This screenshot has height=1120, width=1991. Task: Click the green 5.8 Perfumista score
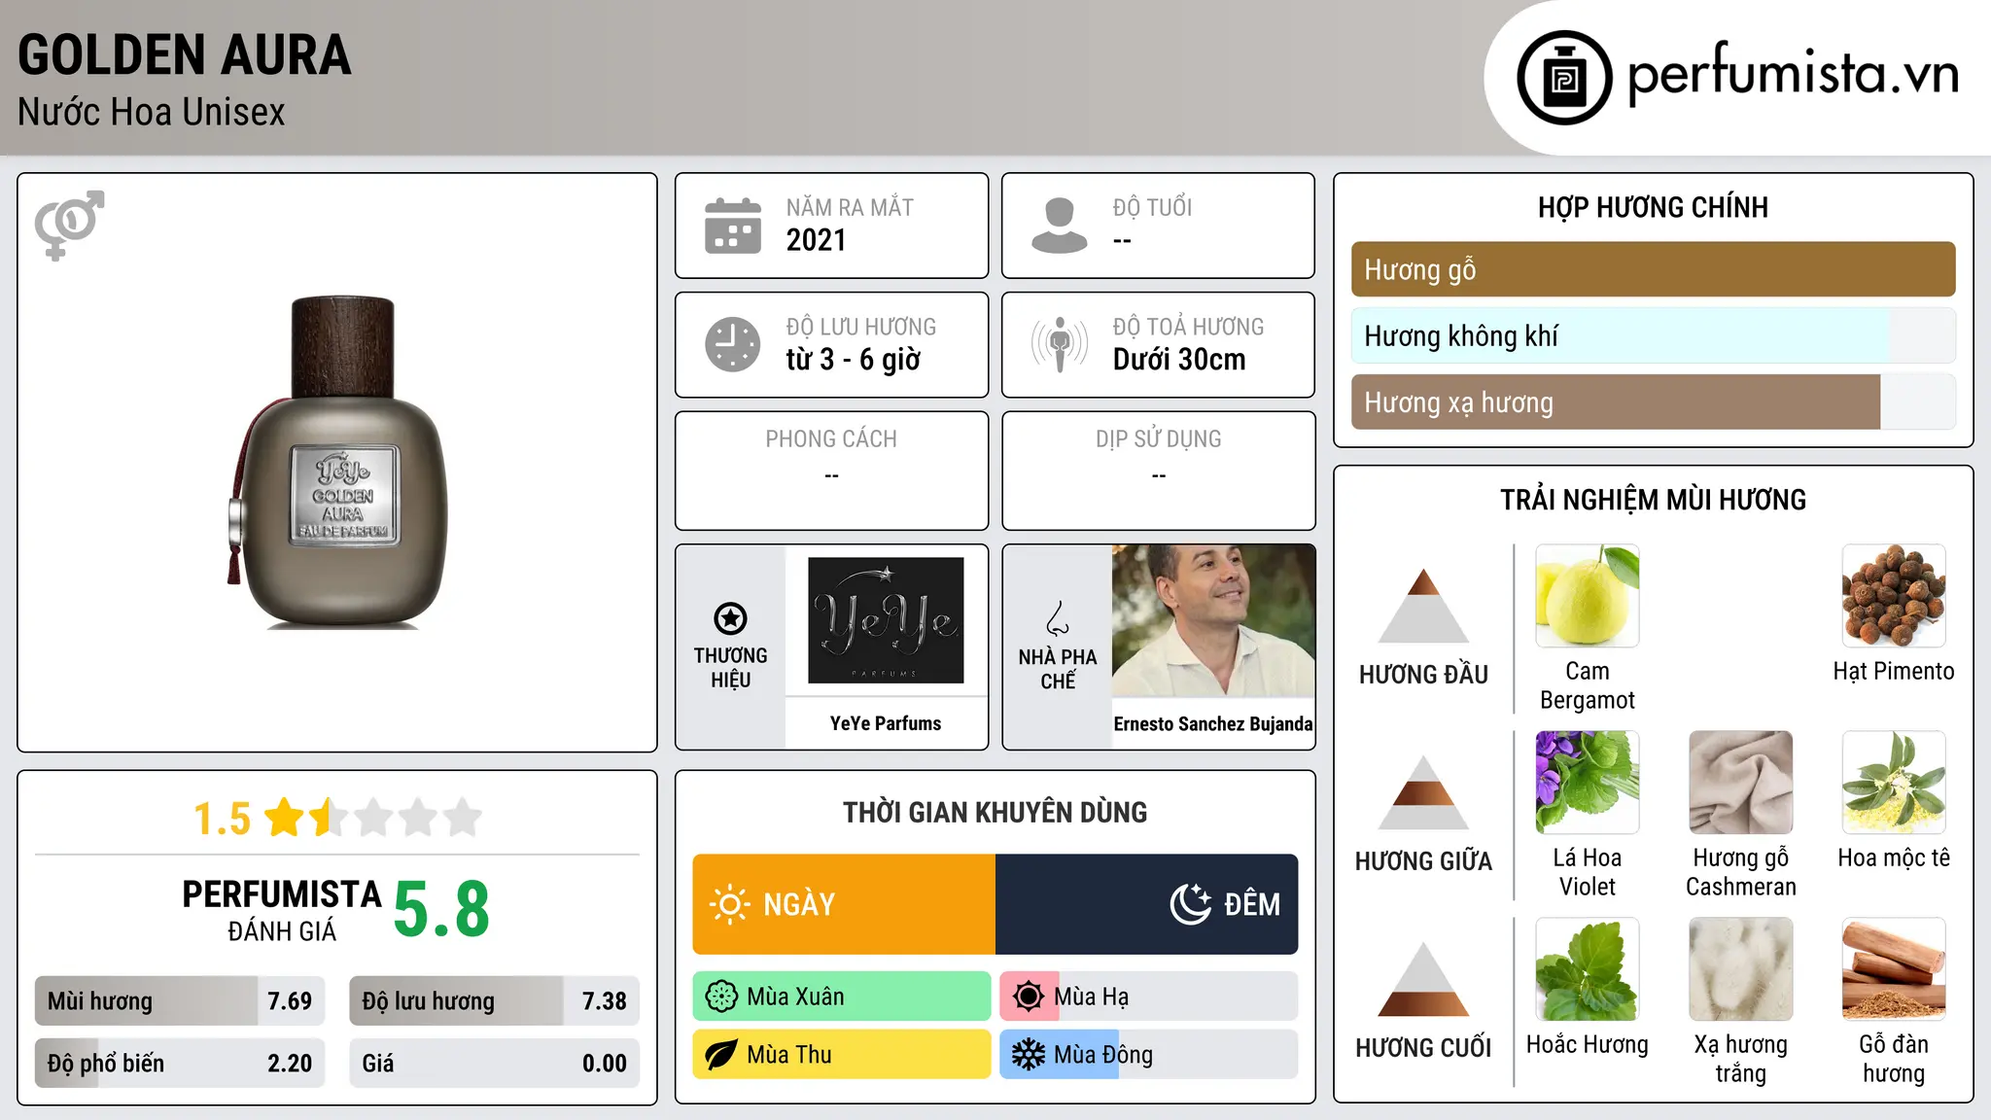tap(441, 909)
